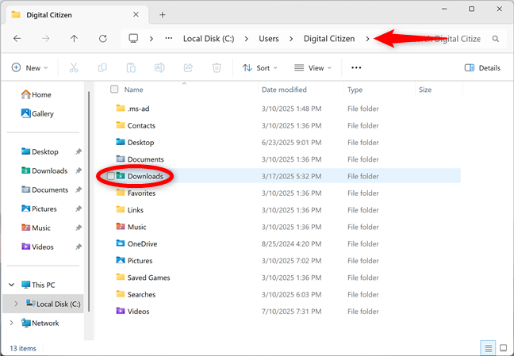Open Home in the navigation pane
The image size is (514, 356).
point(36,94)
